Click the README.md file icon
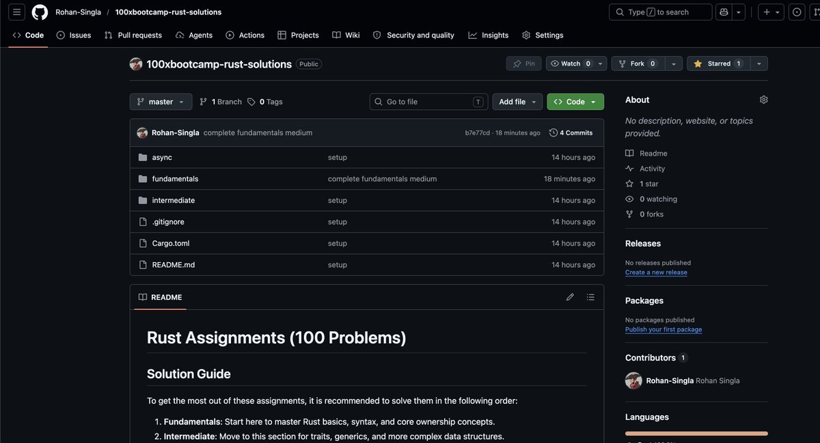This screenshot has height=443, width=820. 143,265
